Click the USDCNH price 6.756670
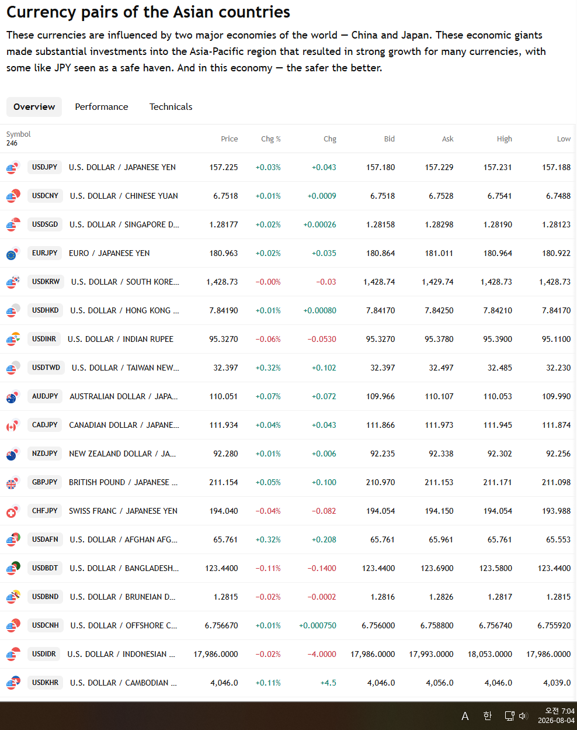Image resolution: width=577 pixels, height=730 pixels. (x=221, y=625)
